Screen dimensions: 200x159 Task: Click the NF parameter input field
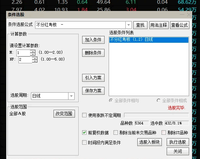pyautogui.click(x=25, y=59)
